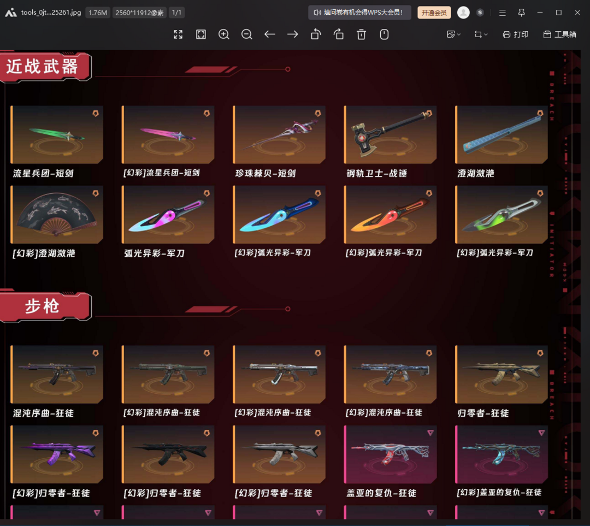Delete the image with trash icon

361,34
